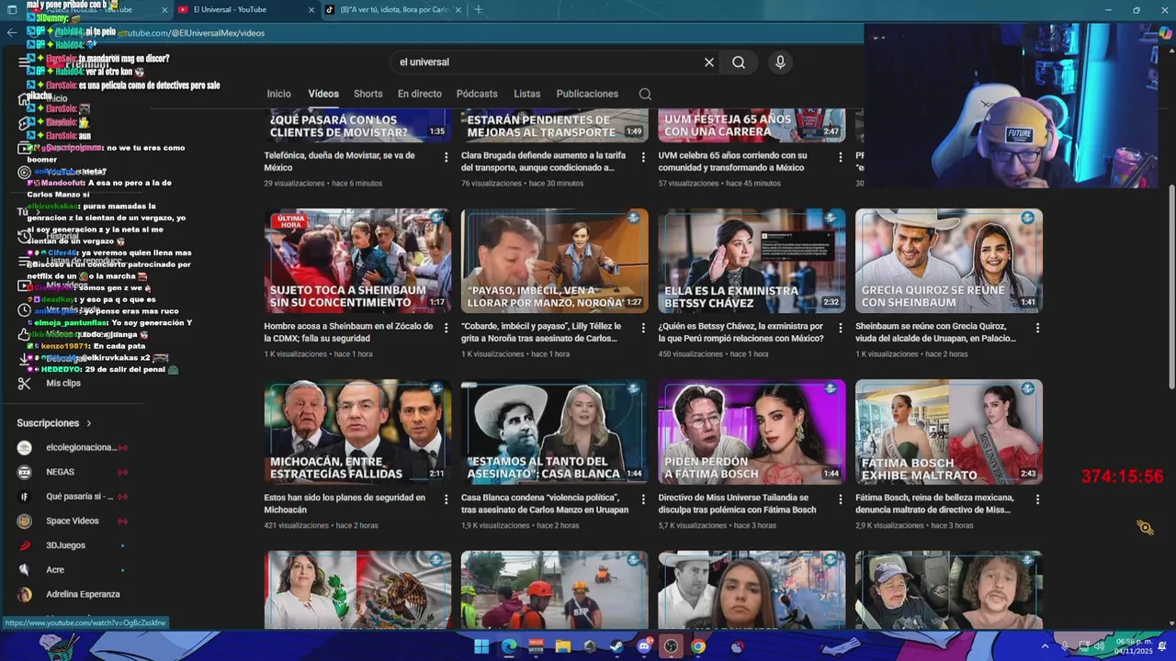Click the magnifier search button beside 'el universal'
Screen dimensions: 1176x661
pyautogui.click(x=739, y=62)
